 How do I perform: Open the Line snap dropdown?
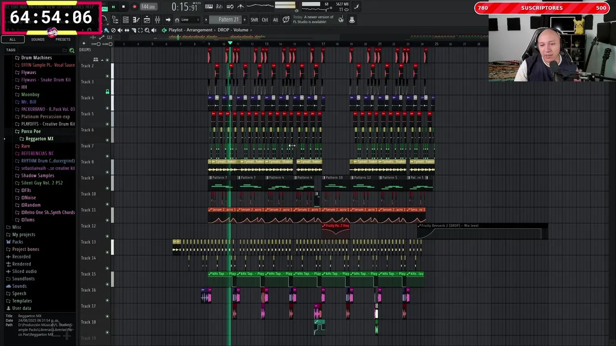coord(190,20)
